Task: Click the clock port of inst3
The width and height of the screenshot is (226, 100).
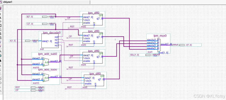Action: (x=87, y=38)
